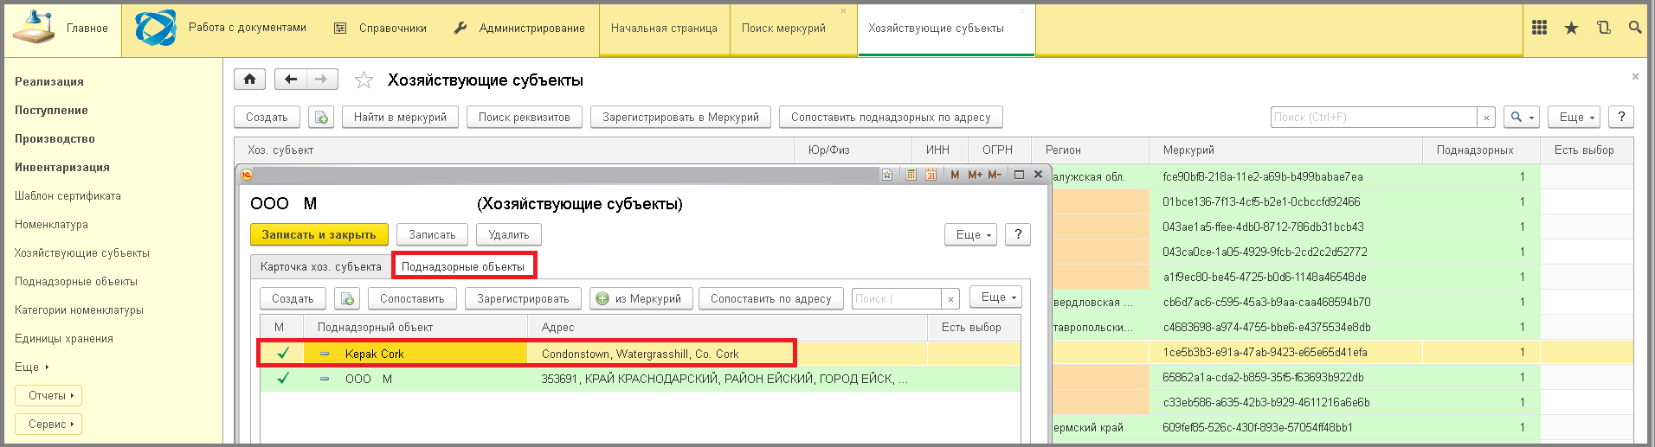Copy item icon next to main Создать

tap(320, 117)
